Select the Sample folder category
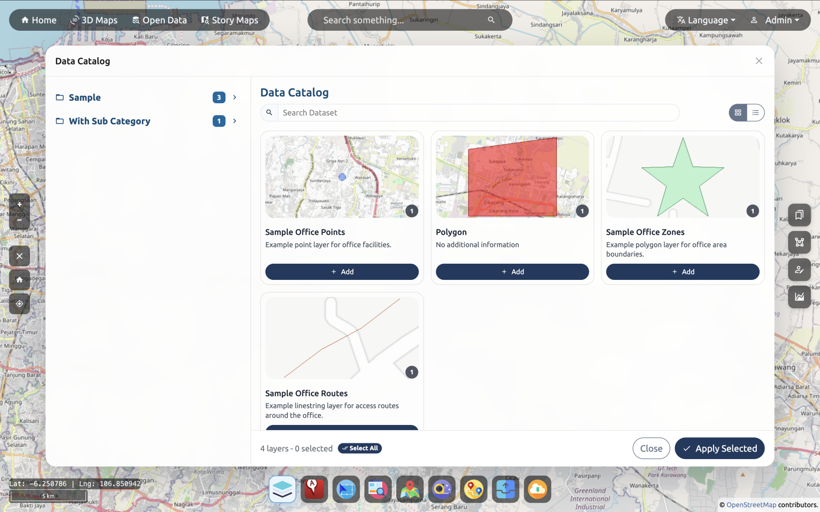Viewport: 820px width, 512px height. click(85, 97)
